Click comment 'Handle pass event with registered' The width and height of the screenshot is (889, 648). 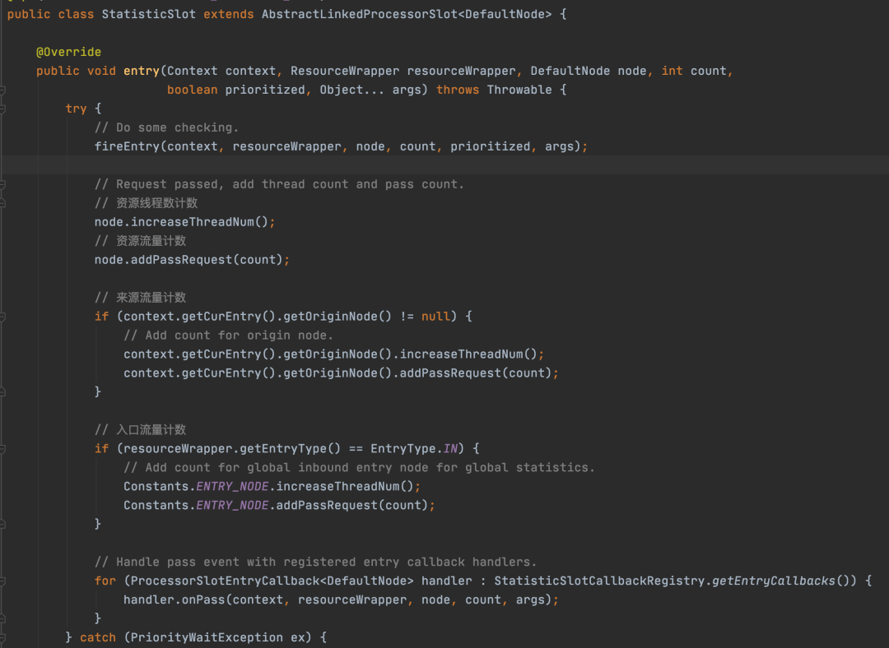pos(316,562)
